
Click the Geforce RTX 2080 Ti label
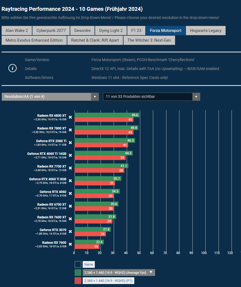coord(51,141)
